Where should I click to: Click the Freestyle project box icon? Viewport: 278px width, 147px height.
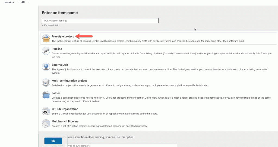tap(46, 39)
